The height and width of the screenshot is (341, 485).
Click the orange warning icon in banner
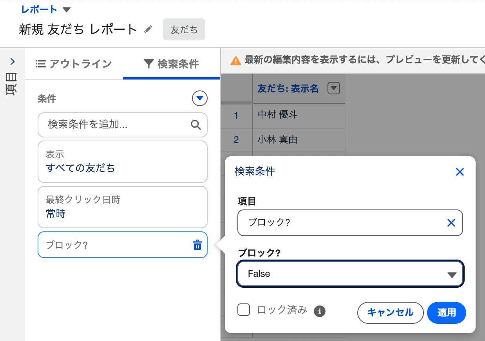coord(236,61)
